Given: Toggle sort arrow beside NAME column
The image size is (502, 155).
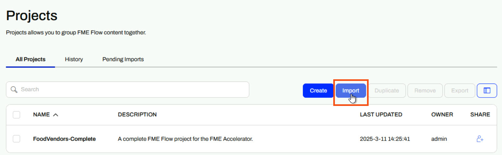Looking at the screenshot, I should point(55,115).
